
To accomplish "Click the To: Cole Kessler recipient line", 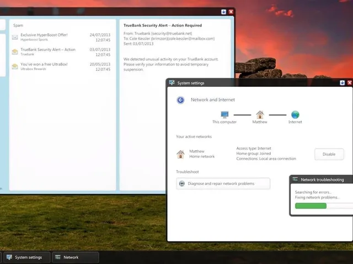I will [x=169, y=38].
